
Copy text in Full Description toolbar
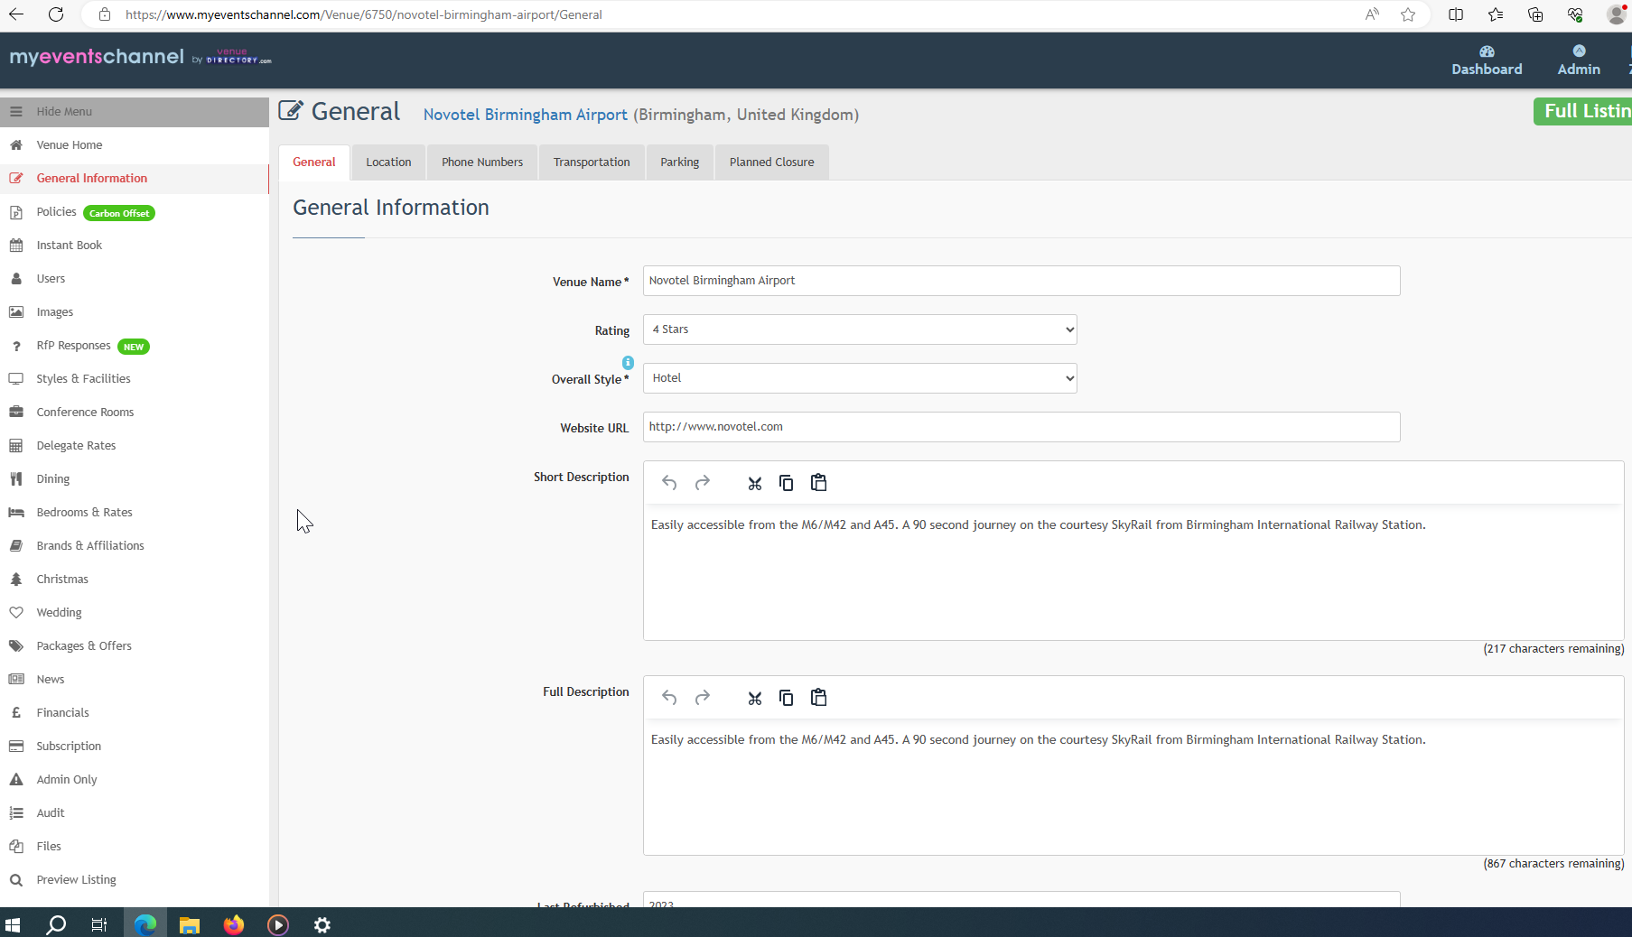(x=787, y=698)
